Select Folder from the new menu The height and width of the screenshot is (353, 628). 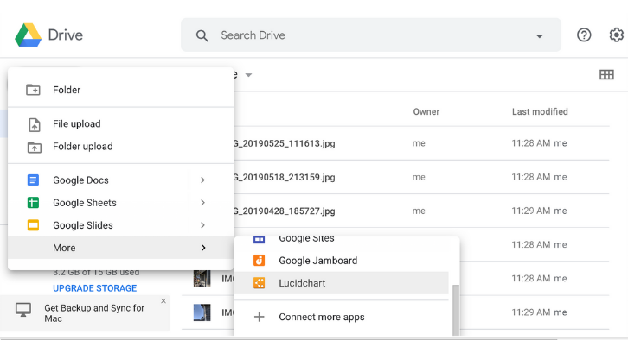pos(120,90)
